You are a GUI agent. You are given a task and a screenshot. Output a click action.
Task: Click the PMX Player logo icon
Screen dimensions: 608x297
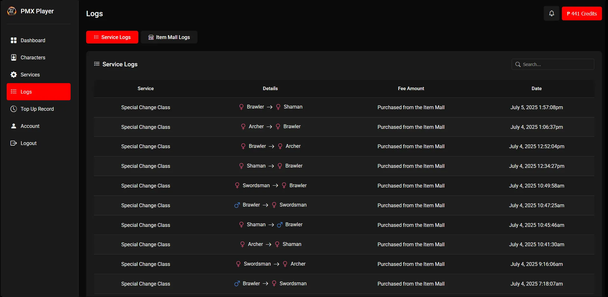pyautogui.click(x=12, y=11)
